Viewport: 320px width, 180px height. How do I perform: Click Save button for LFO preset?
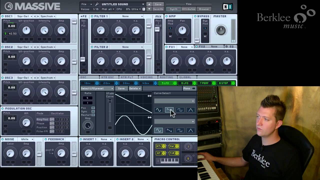[x=121, y=88]
